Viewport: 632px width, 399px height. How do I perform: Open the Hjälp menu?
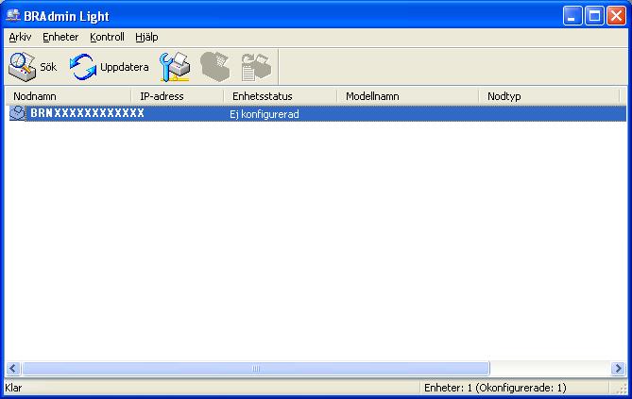(x=146, y=37)
